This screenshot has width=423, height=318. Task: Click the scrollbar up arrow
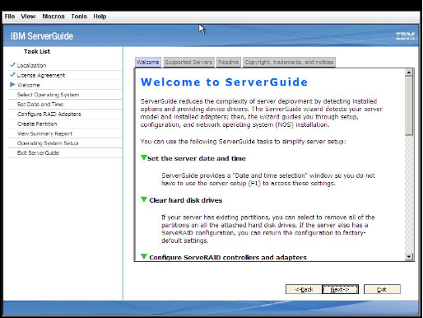coord(409,72)
